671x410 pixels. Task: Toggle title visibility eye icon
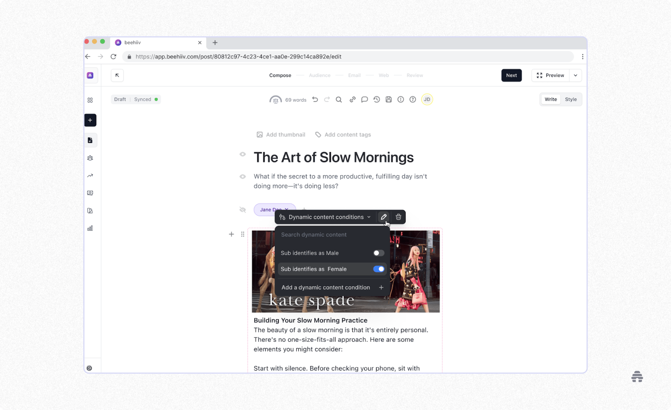coord(243,154)
